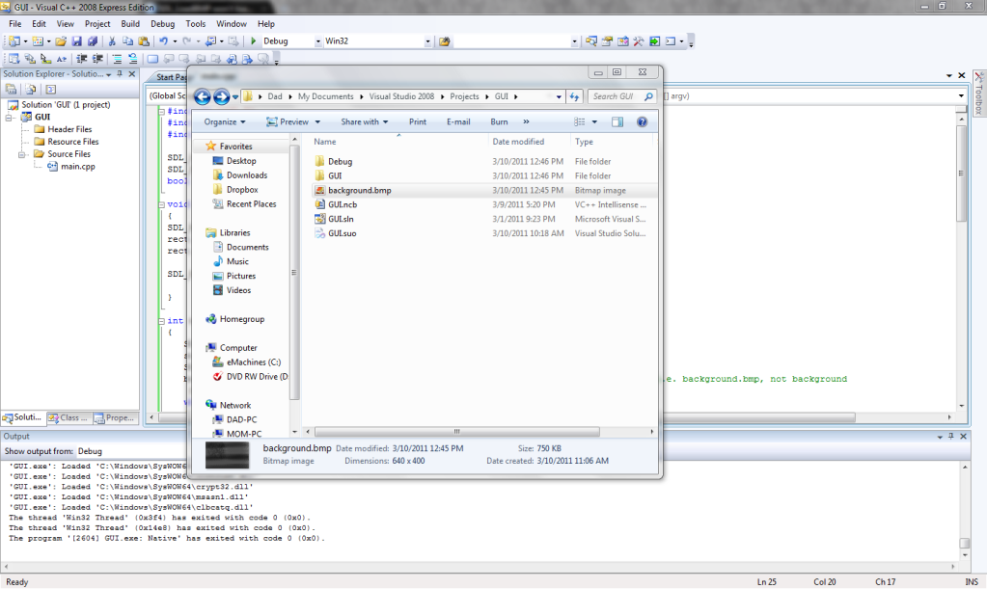This screenshot has width=987, height=589.
Task: Save the current file with the floppy disk icon
Action: (77, 41)
